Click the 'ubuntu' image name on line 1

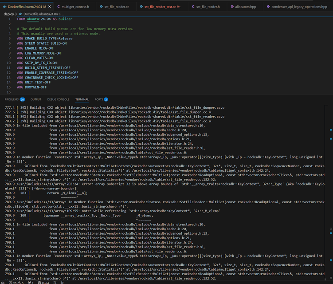[x=33, y=19]
